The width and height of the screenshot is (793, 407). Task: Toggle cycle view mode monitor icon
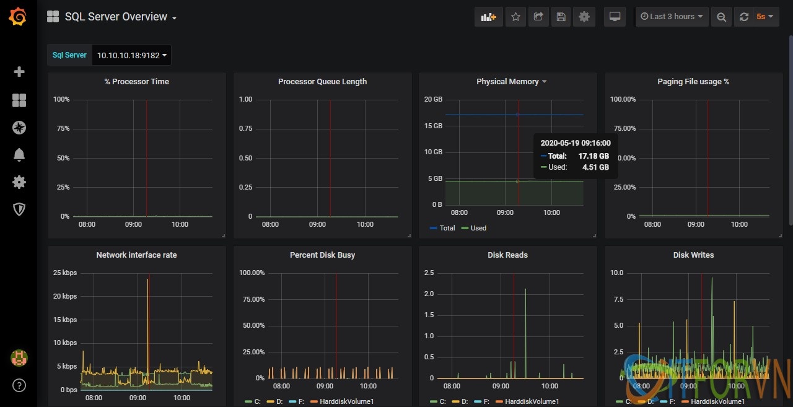pyautogui.click(x=615, y=17)
